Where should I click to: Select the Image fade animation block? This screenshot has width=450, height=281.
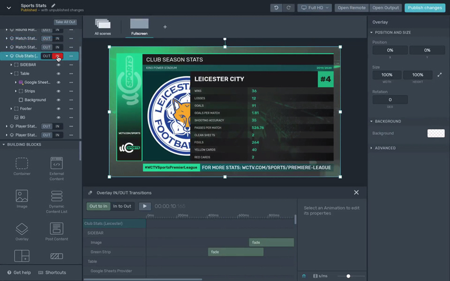click(272, 242)
